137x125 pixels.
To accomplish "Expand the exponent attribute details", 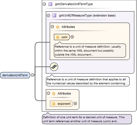I will pos(75,104).
